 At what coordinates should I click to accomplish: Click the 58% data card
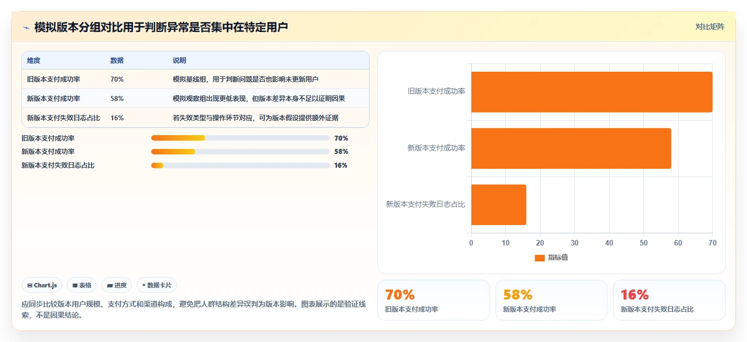pos(552,300)
